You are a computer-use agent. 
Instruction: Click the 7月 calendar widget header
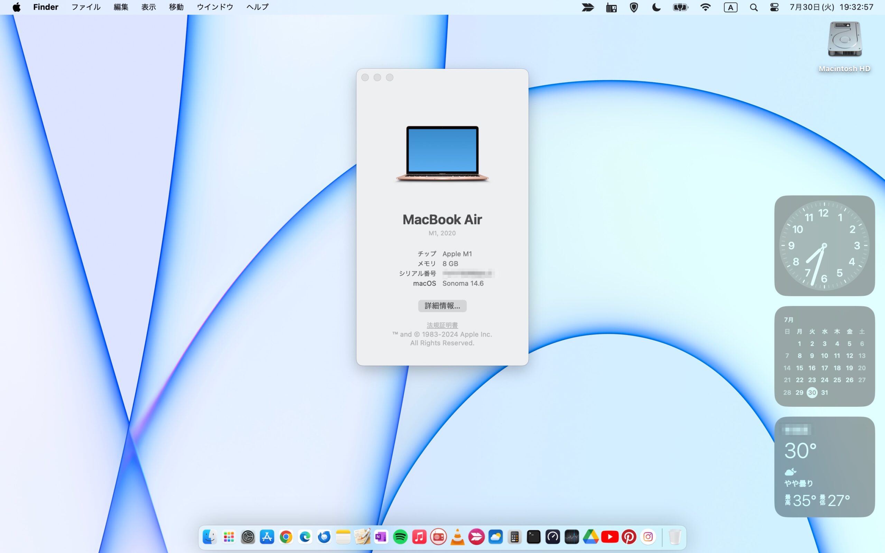789,320
